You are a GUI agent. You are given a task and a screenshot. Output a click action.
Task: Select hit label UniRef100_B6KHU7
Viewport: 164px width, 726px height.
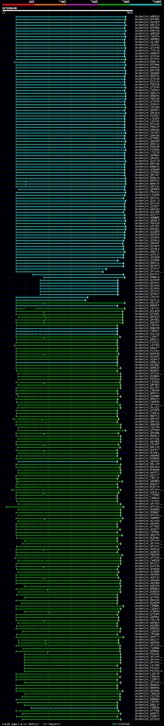pos(147,322)
